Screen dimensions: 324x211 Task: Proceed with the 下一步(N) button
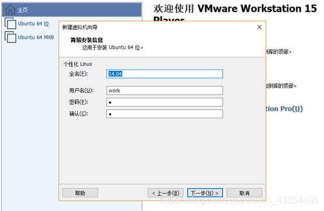pos(205,193)
